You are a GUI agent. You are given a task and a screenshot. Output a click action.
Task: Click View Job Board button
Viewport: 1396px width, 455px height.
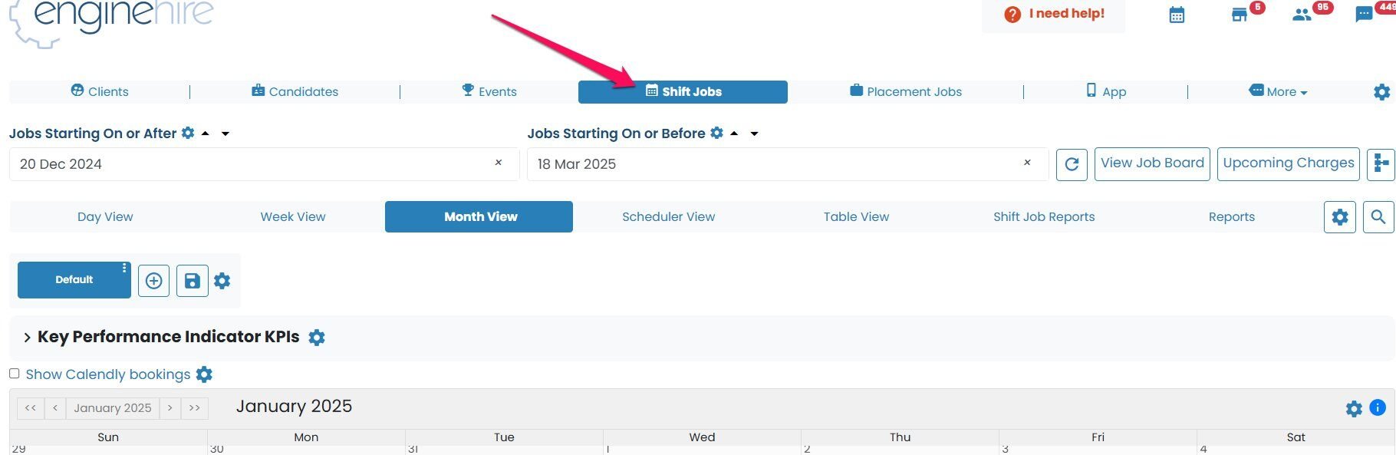1151,163
